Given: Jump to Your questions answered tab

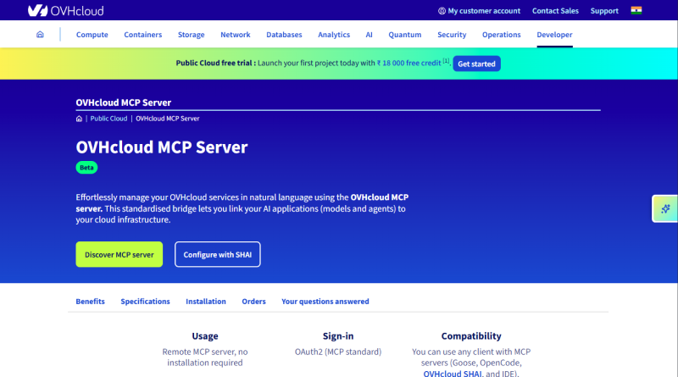Looking at the screenshot, I should 325,302.
